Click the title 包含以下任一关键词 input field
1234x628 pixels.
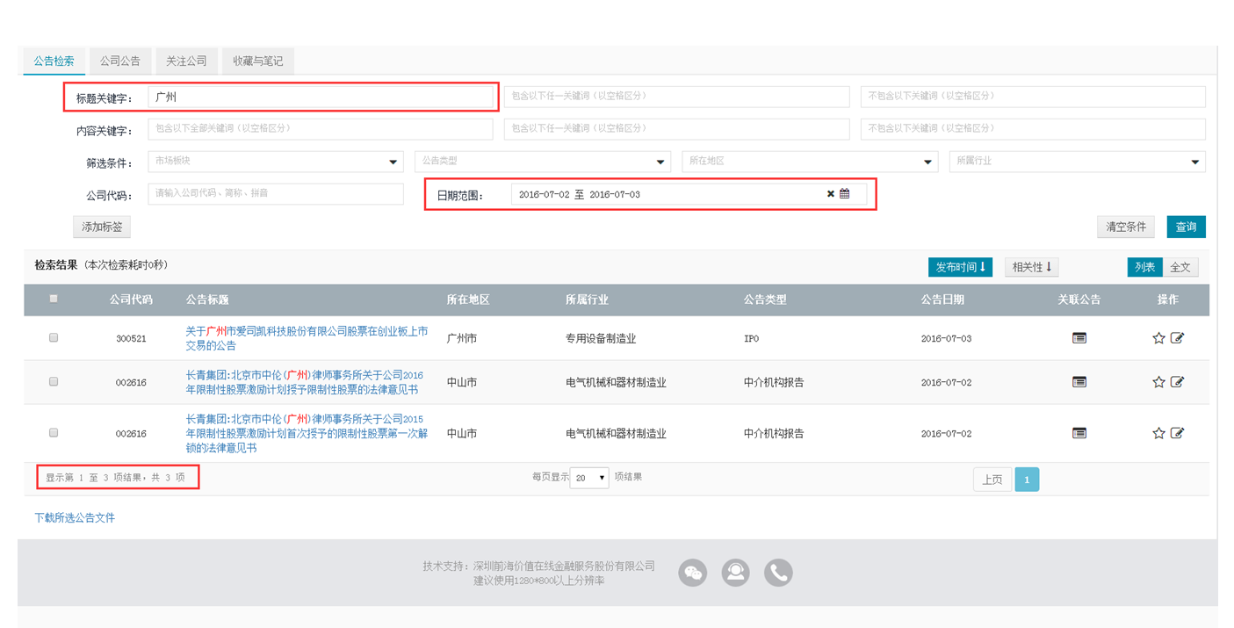(676, 96)
